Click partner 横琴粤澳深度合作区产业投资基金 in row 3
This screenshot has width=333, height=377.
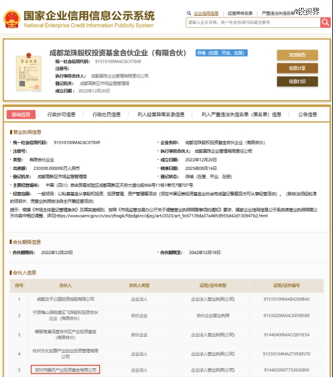tap(66, 335)
